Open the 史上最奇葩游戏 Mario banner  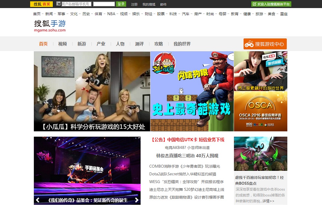(192, 91)
